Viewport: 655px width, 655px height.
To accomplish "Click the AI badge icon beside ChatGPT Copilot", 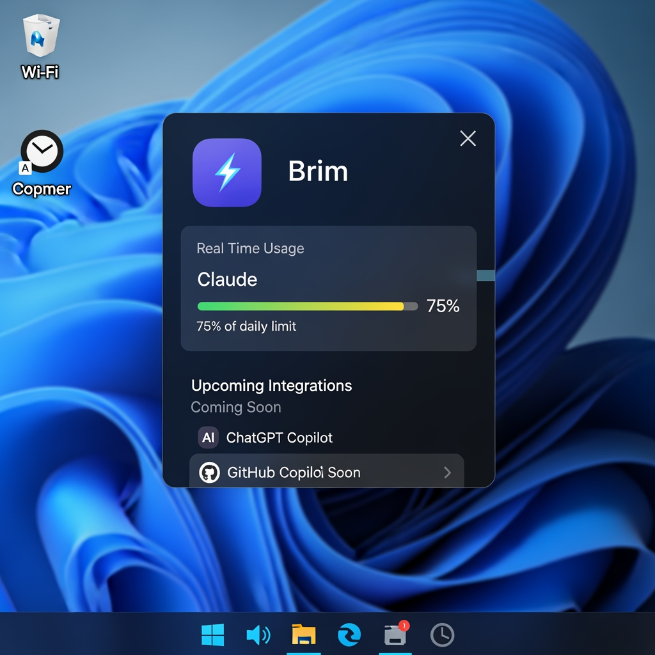I will (x=208, y=438).
